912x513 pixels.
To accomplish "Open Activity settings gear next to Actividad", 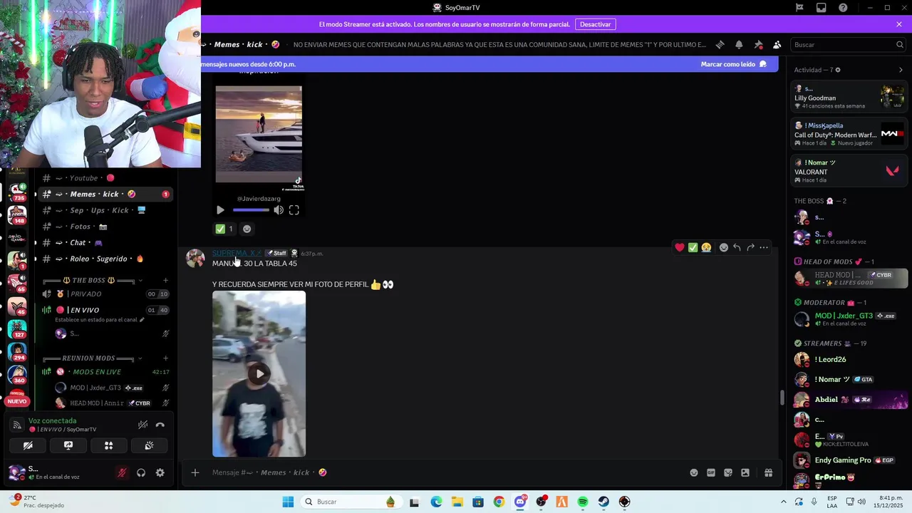I will 838,70.
